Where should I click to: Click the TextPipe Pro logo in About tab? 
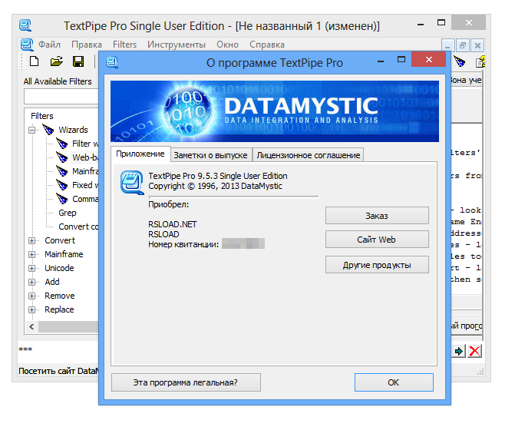click(x=132, y=182)
